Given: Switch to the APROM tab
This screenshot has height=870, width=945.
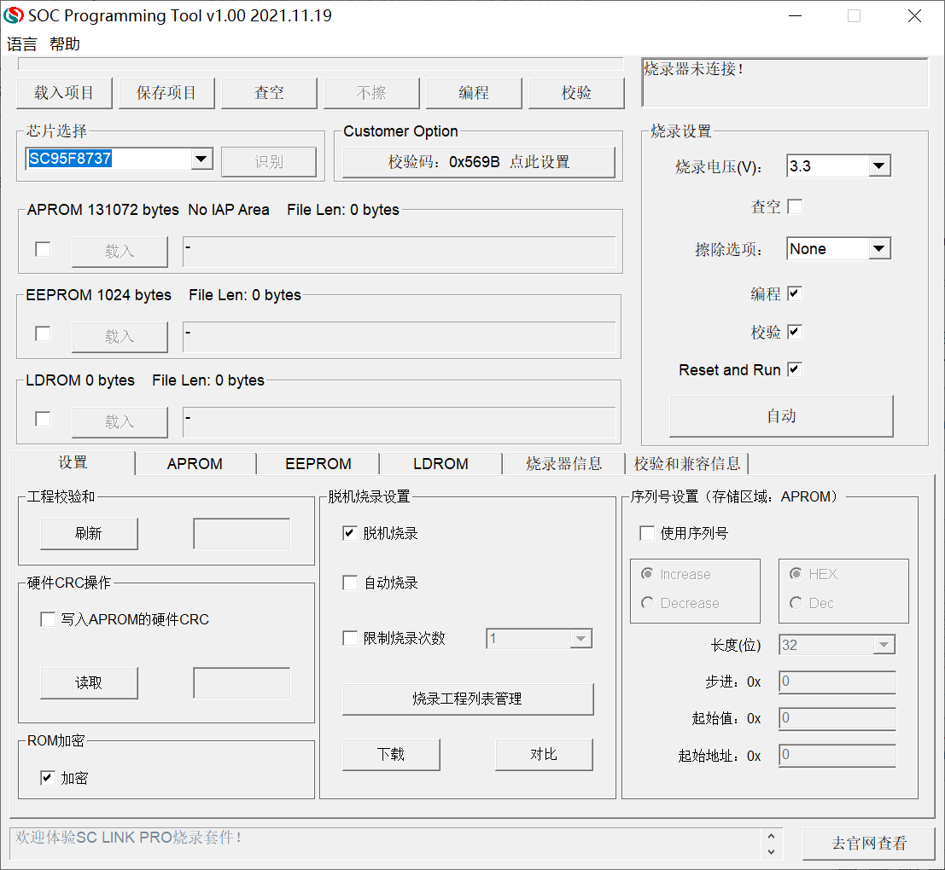Looking at the screenshot, I should tap(195, 464).
